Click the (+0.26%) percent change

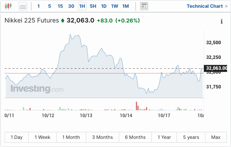128,21
